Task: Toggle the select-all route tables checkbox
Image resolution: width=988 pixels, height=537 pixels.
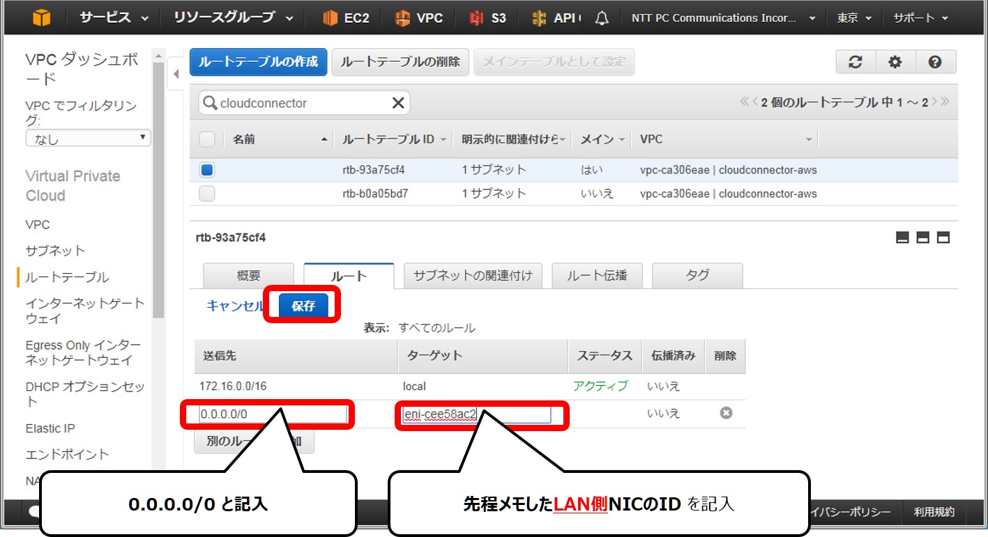Action: click(207, 139)
